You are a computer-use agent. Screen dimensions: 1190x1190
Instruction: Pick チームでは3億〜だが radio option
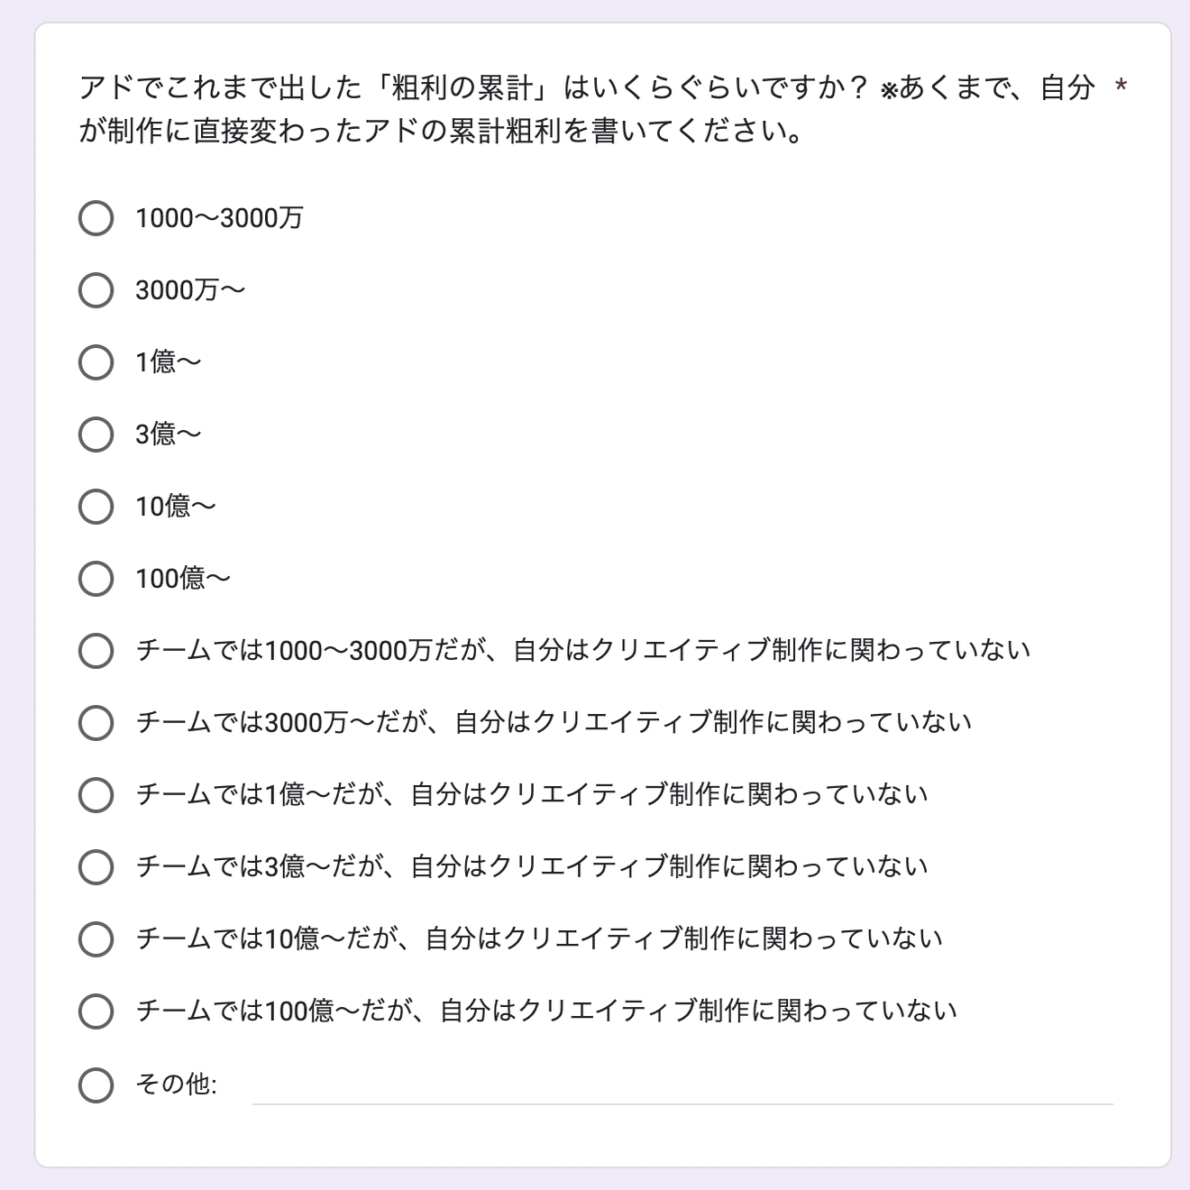(96, 867)
